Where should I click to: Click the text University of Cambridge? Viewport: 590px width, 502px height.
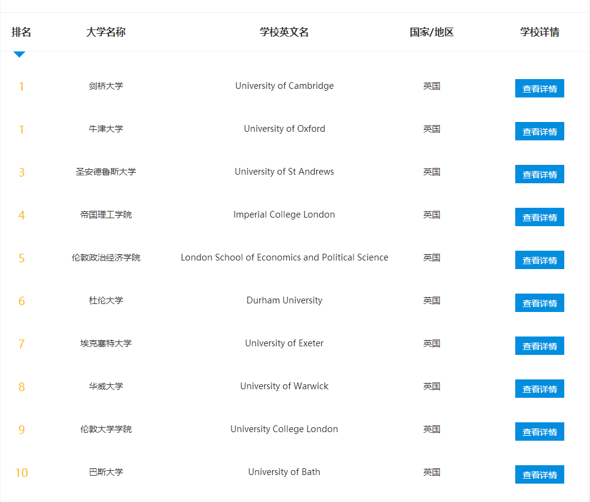tap(284, 86)
